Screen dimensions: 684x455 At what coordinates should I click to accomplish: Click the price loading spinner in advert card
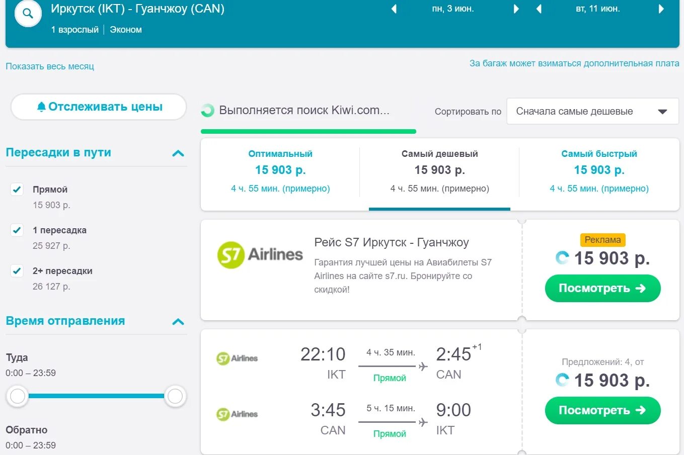click(x=562, y=258)
